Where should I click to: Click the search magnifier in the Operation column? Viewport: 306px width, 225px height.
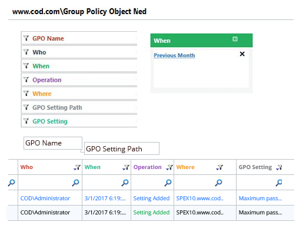point(168,183)
